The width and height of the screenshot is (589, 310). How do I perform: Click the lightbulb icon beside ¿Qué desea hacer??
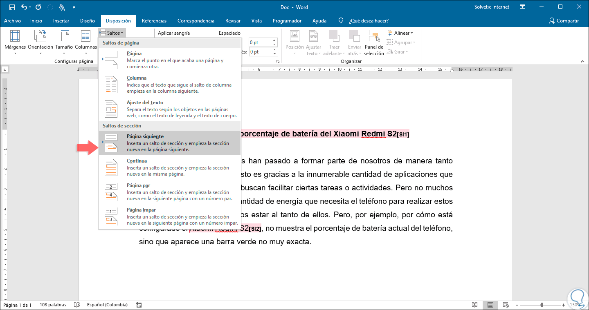point(341,21)
